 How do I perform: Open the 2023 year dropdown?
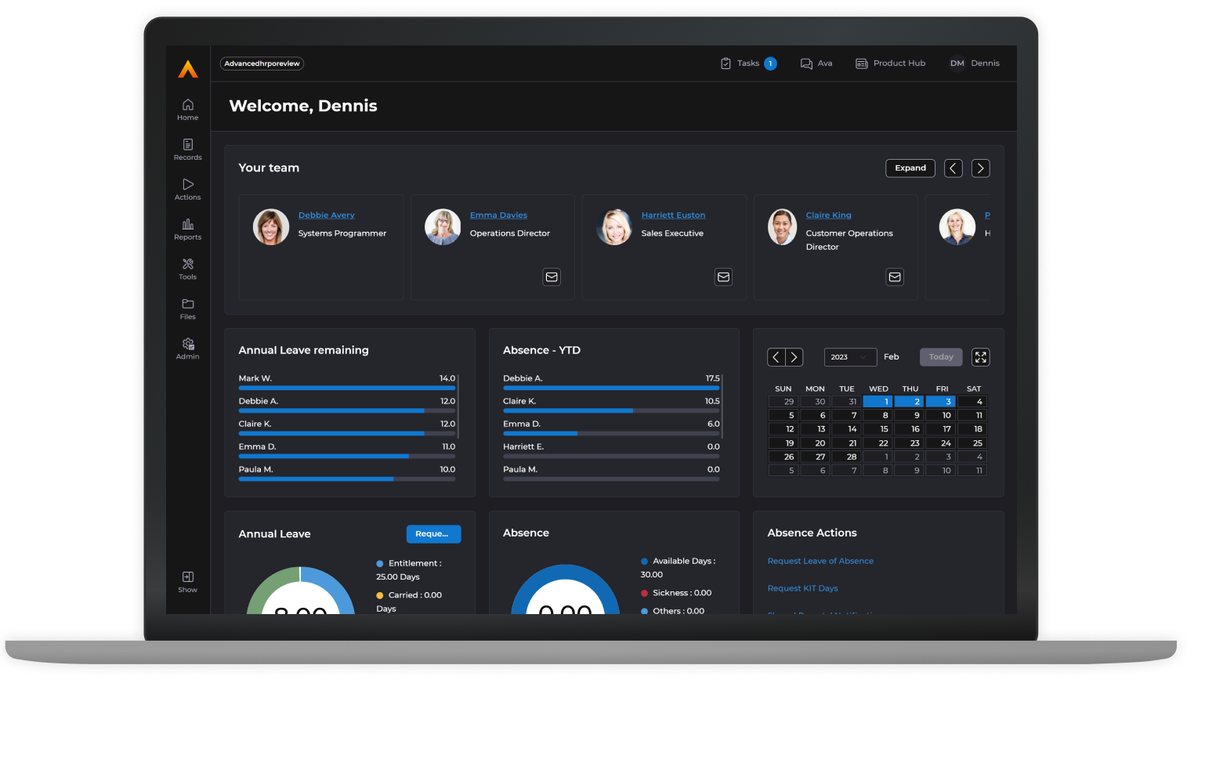tap(849, 357)
